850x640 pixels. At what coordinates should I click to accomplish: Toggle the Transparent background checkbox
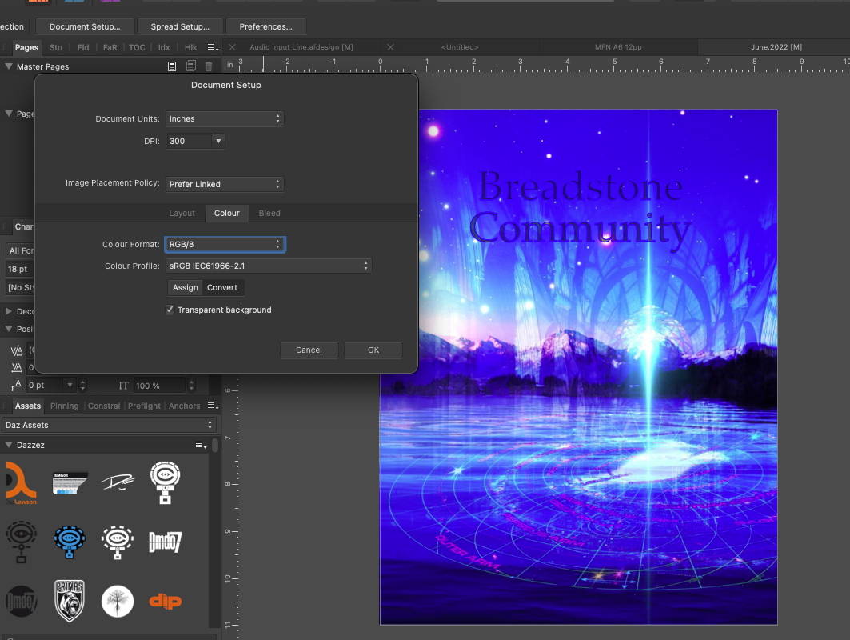coord(170,310)
